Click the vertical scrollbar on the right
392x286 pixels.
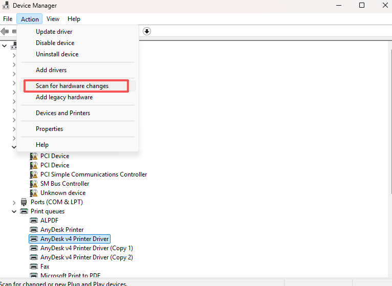click(x=391, y=121)
